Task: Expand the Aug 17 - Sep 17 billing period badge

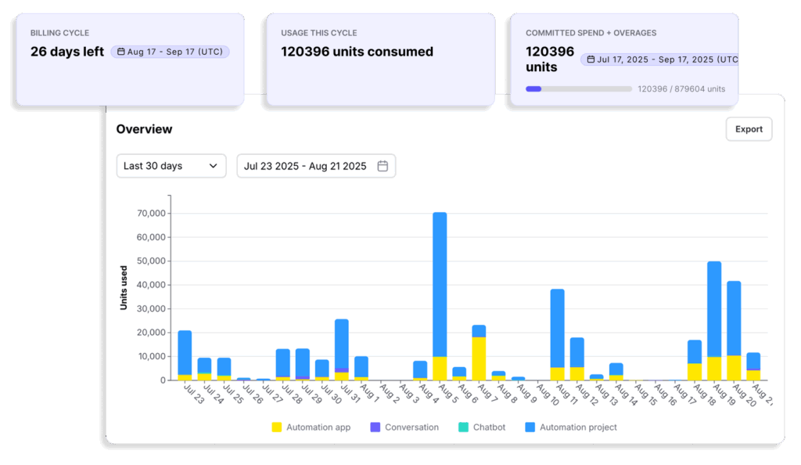Action: (169, 52)
